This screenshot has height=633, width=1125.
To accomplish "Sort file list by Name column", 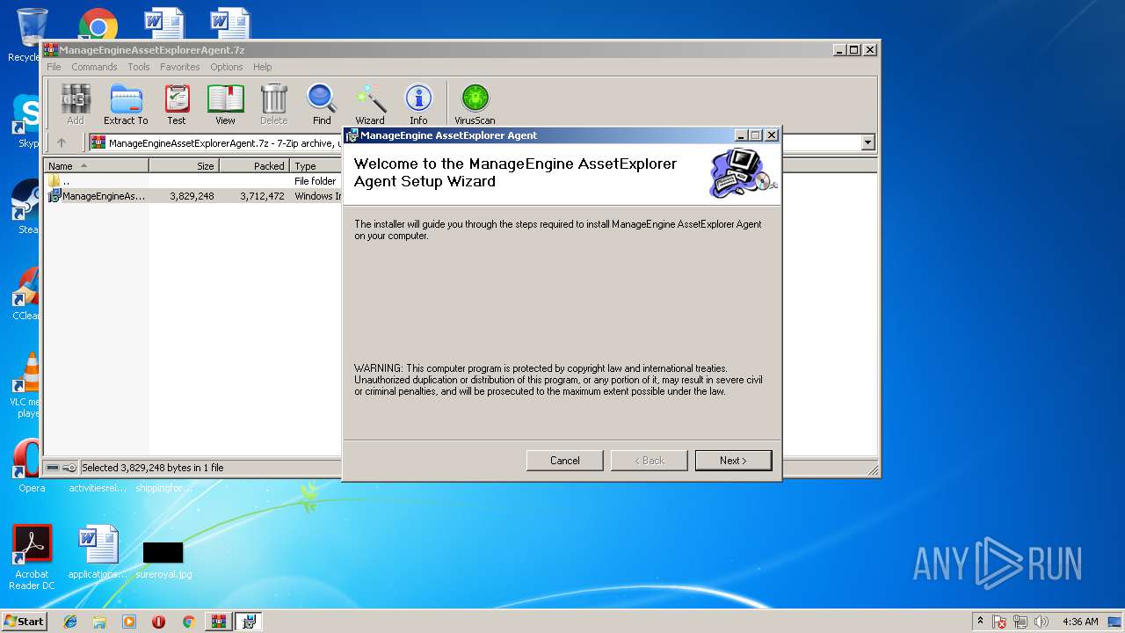I will pos(97,165).
